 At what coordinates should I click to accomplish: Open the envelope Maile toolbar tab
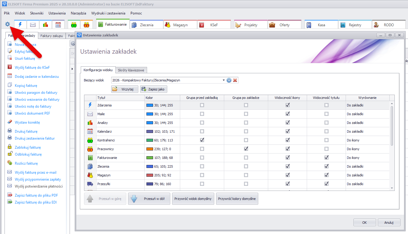pos(33,25)
